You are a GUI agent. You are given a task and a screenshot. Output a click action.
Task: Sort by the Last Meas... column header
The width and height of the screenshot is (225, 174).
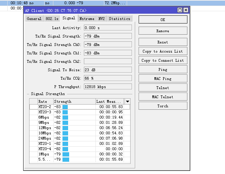pyautogui.click(x=110, y=102)
